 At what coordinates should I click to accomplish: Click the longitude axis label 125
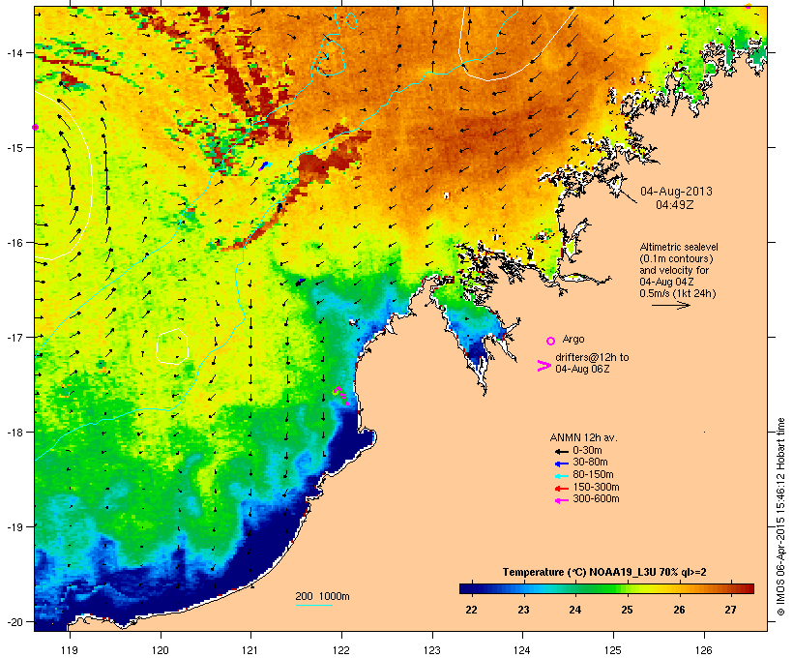613,650
